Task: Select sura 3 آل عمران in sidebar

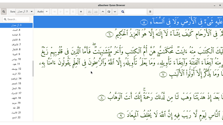Action: [16, 25]
